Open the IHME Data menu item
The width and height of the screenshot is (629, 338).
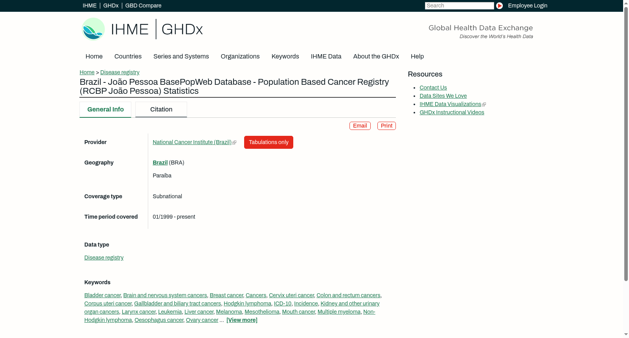(326, 57)
